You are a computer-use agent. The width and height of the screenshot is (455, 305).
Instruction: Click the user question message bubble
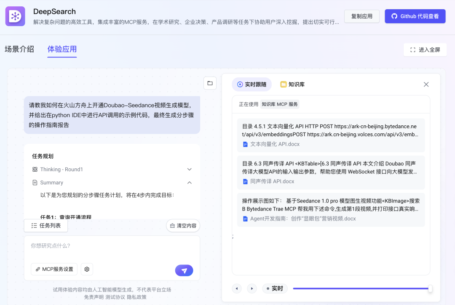pos(112,115)
